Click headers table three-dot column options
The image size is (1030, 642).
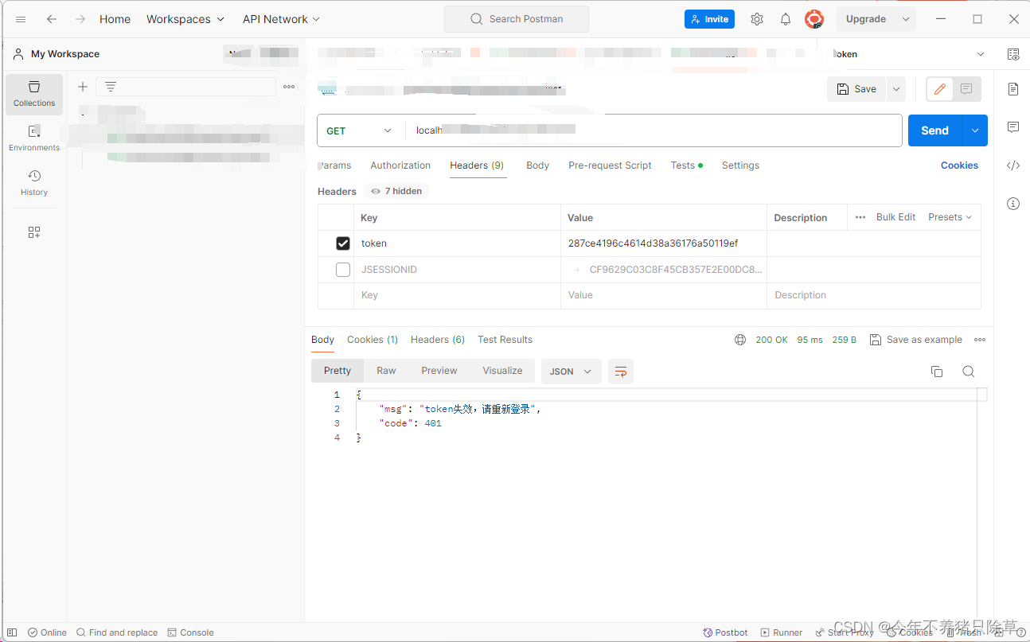[860, 217]
